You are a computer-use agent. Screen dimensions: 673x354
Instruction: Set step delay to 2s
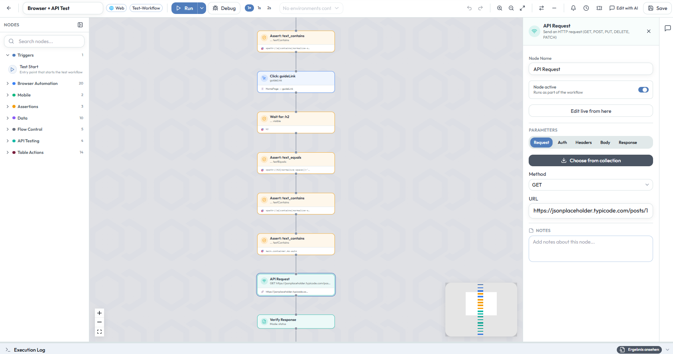point(269,8)
